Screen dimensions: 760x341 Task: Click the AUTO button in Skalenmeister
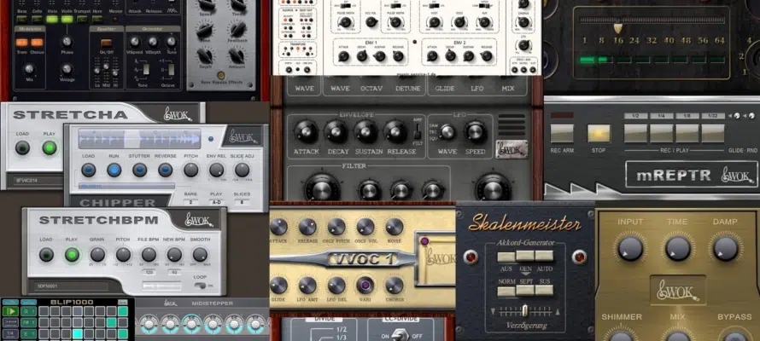(x=544, y=256)
